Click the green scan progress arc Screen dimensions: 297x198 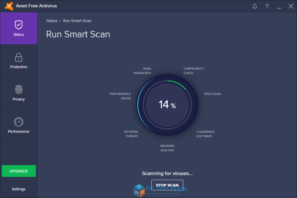pyautogui.click(x=177, y=84)
